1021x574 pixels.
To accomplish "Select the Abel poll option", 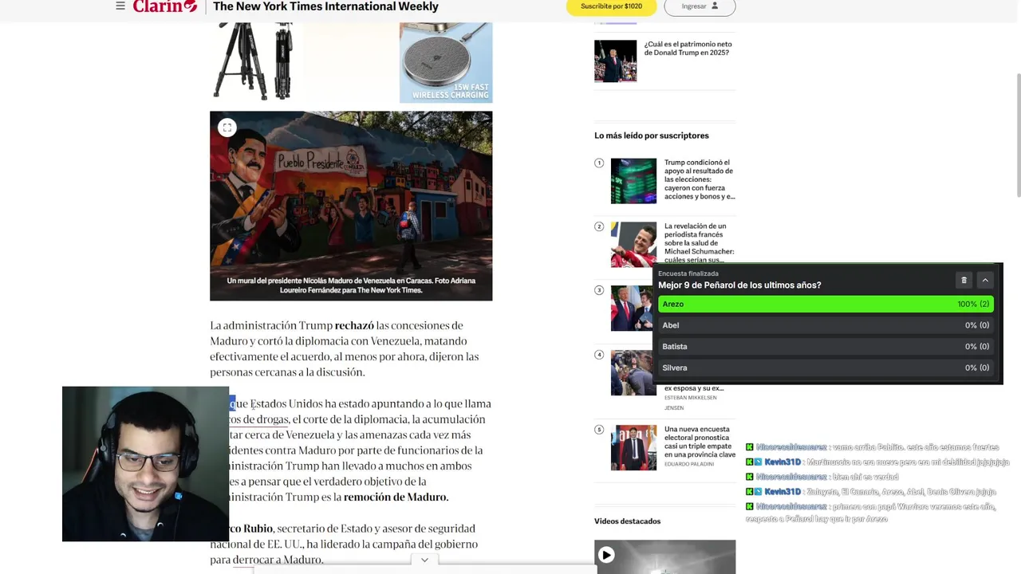I will (x=826, y=325).
